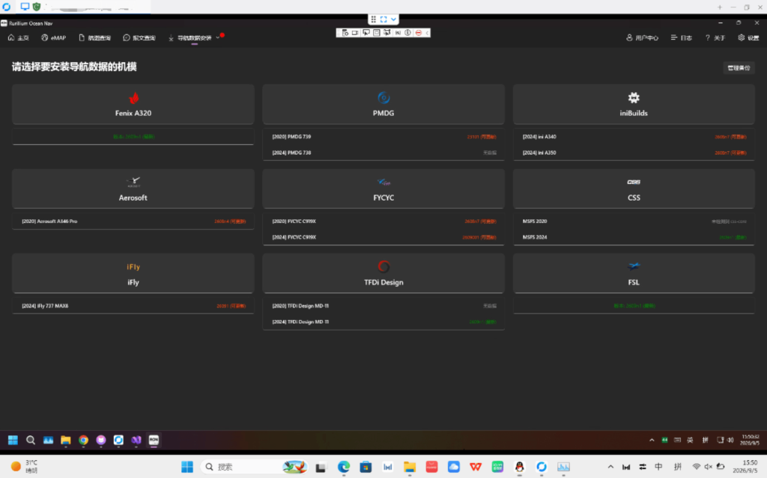Select the MSFS 2024 row under CSS
Viewport: 767px width, 478px height.
click(634, 237)
